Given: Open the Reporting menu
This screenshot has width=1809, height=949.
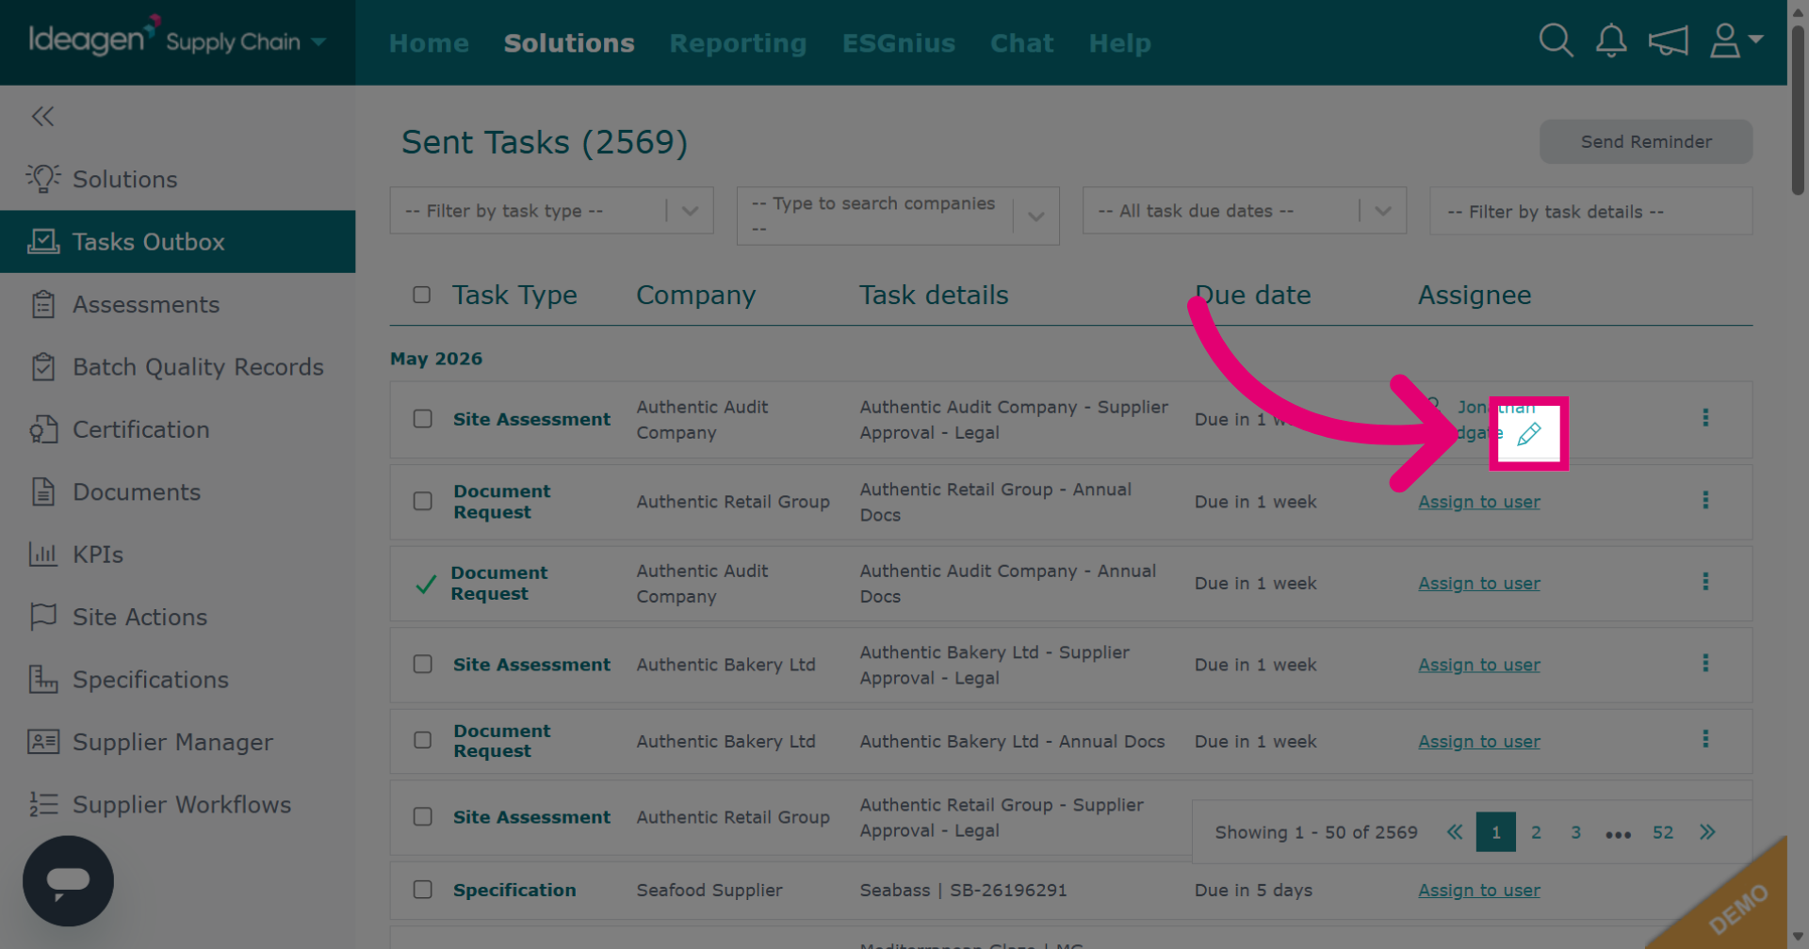Looking at the screenshot, I should tap(738, 43).
